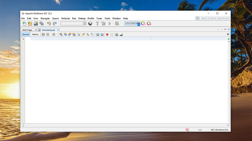This screenshot has height=141, width=252.
Task: Open the project configuration combo box
Action: point(73,23)
